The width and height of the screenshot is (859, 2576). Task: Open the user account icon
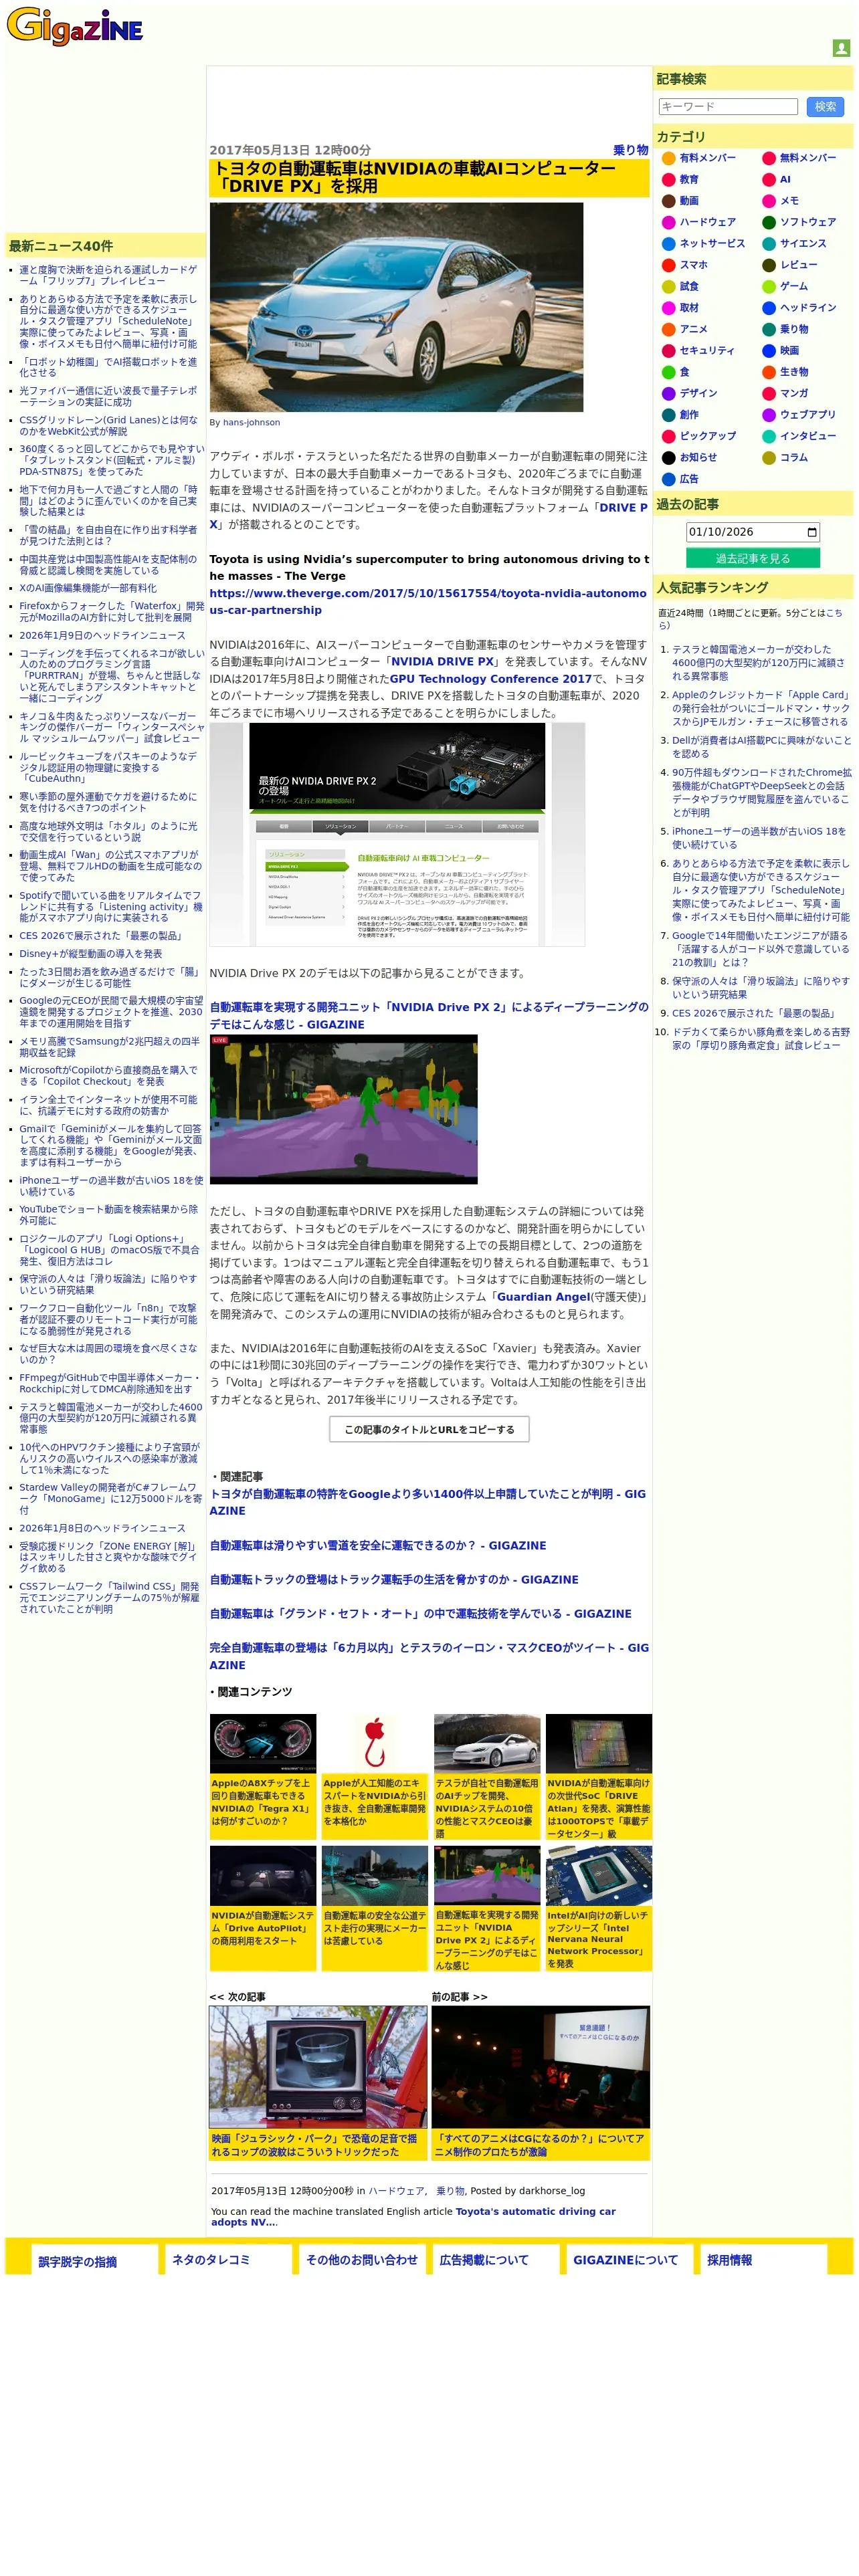tap(841, 48)
